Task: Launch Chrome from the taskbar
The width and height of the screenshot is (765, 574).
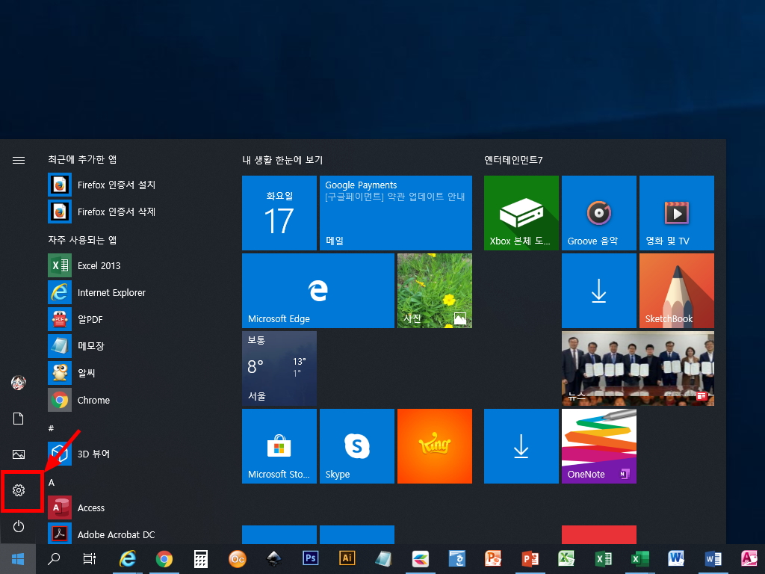Action: 164,559
